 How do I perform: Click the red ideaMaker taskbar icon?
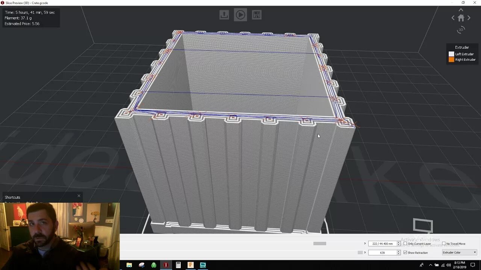(166, 265)
